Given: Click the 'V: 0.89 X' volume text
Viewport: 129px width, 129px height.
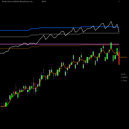Looking at the screenshot, I should tap(124, 77).
